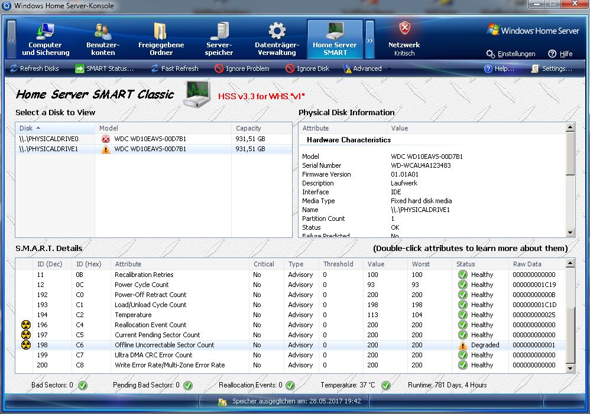Click Runtime: 781 Days, 4 Hours text

click(448, 385)
